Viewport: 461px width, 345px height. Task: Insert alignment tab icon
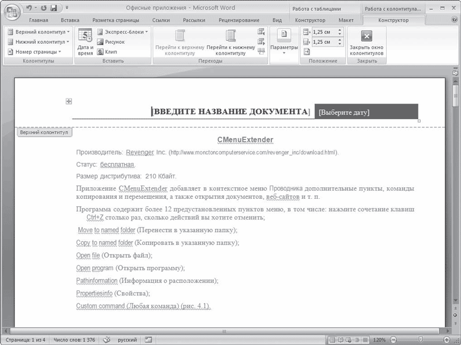tap(307, 52)
